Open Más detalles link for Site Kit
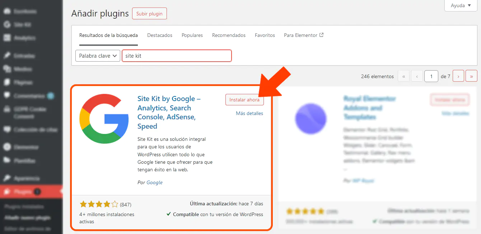Screen dimensions: 481x234 click(x=249, y=113)
